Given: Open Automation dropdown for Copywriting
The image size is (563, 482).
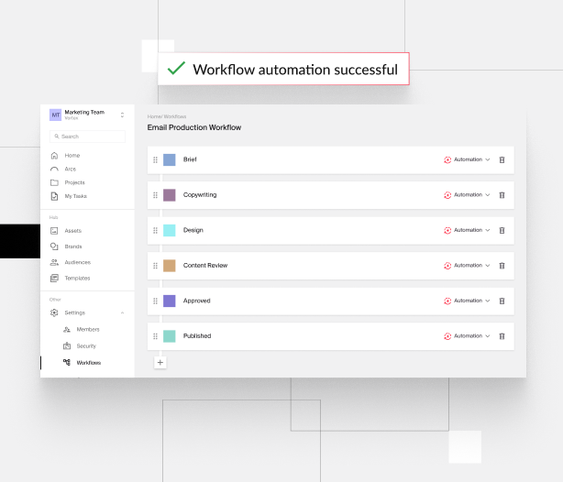Looking at the screenshot, I should pyautogui.click(x=467, y=195).
